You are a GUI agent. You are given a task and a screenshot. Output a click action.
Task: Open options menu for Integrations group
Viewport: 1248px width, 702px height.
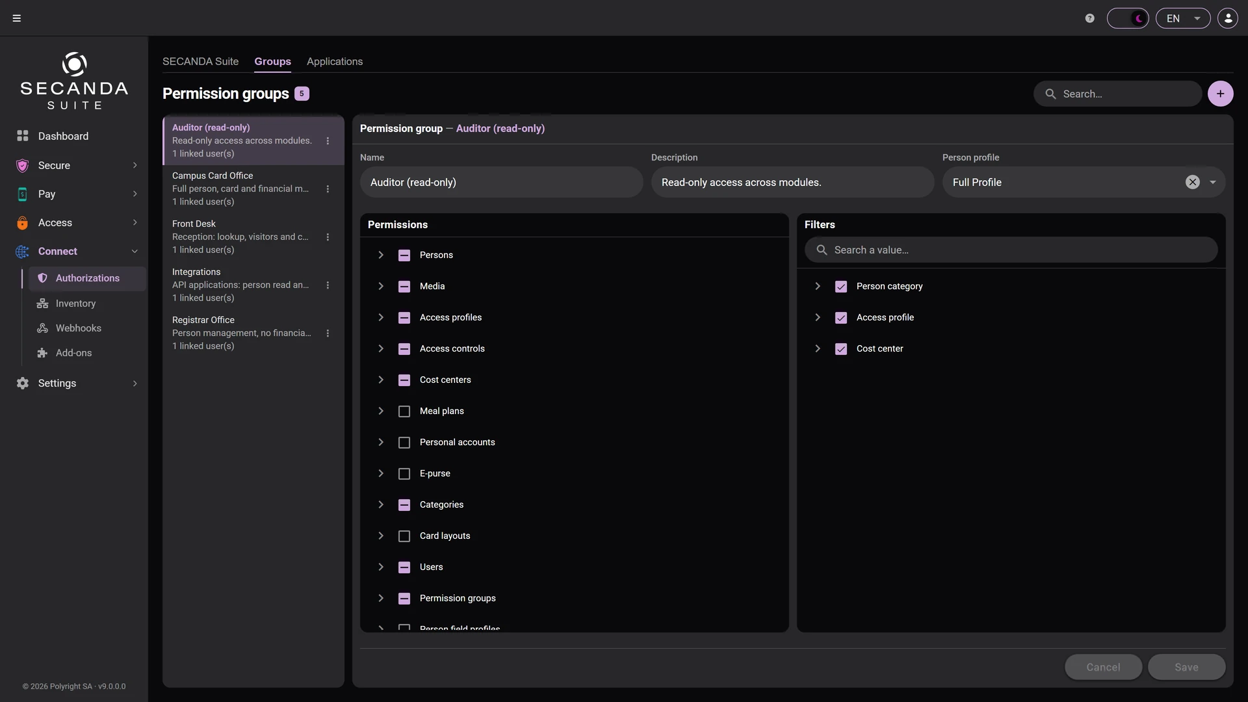(x=328, y=285)
